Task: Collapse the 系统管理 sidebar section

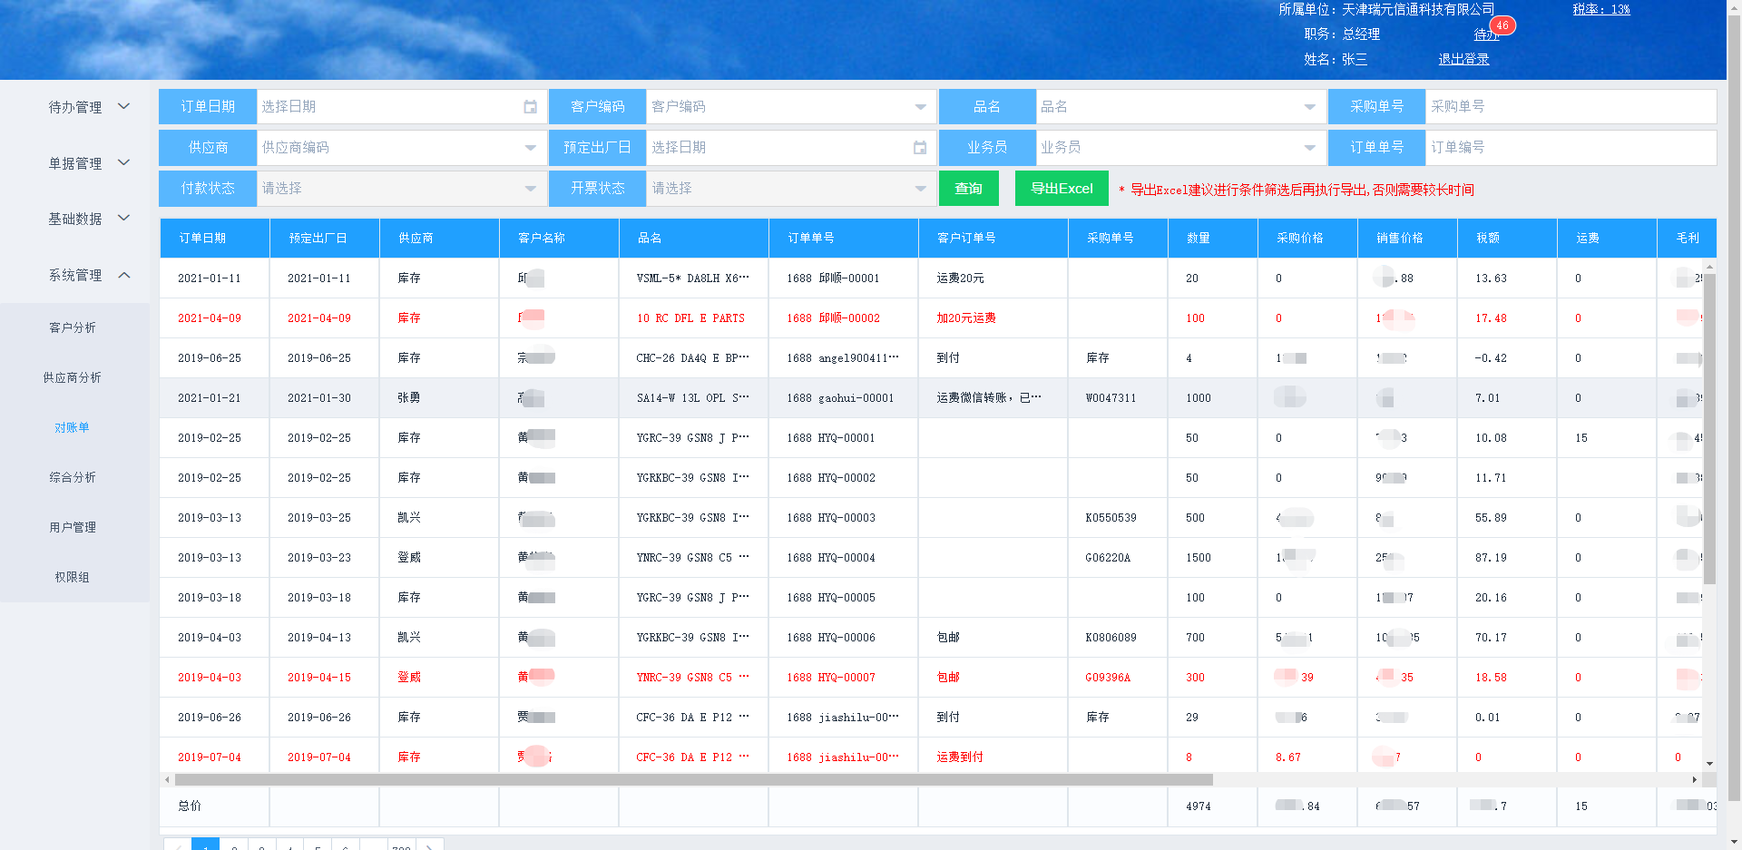Action: (x=88, y=275)
